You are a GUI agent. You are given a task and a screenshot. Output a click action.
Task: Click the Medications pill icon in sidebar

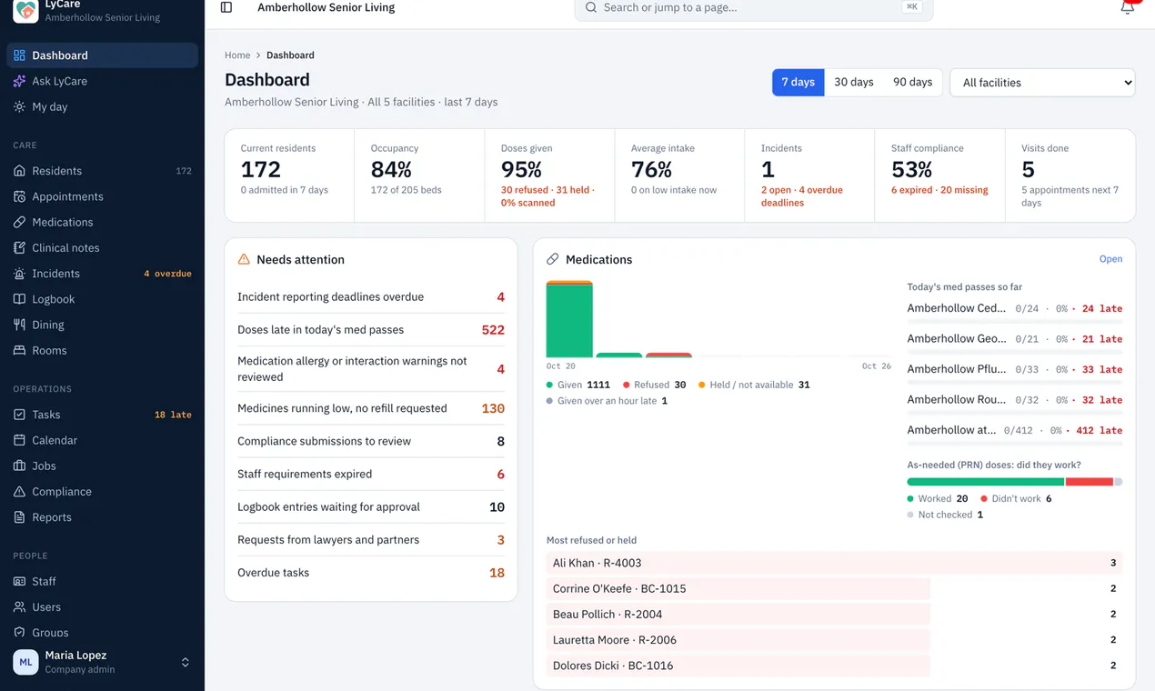[19, 222]
